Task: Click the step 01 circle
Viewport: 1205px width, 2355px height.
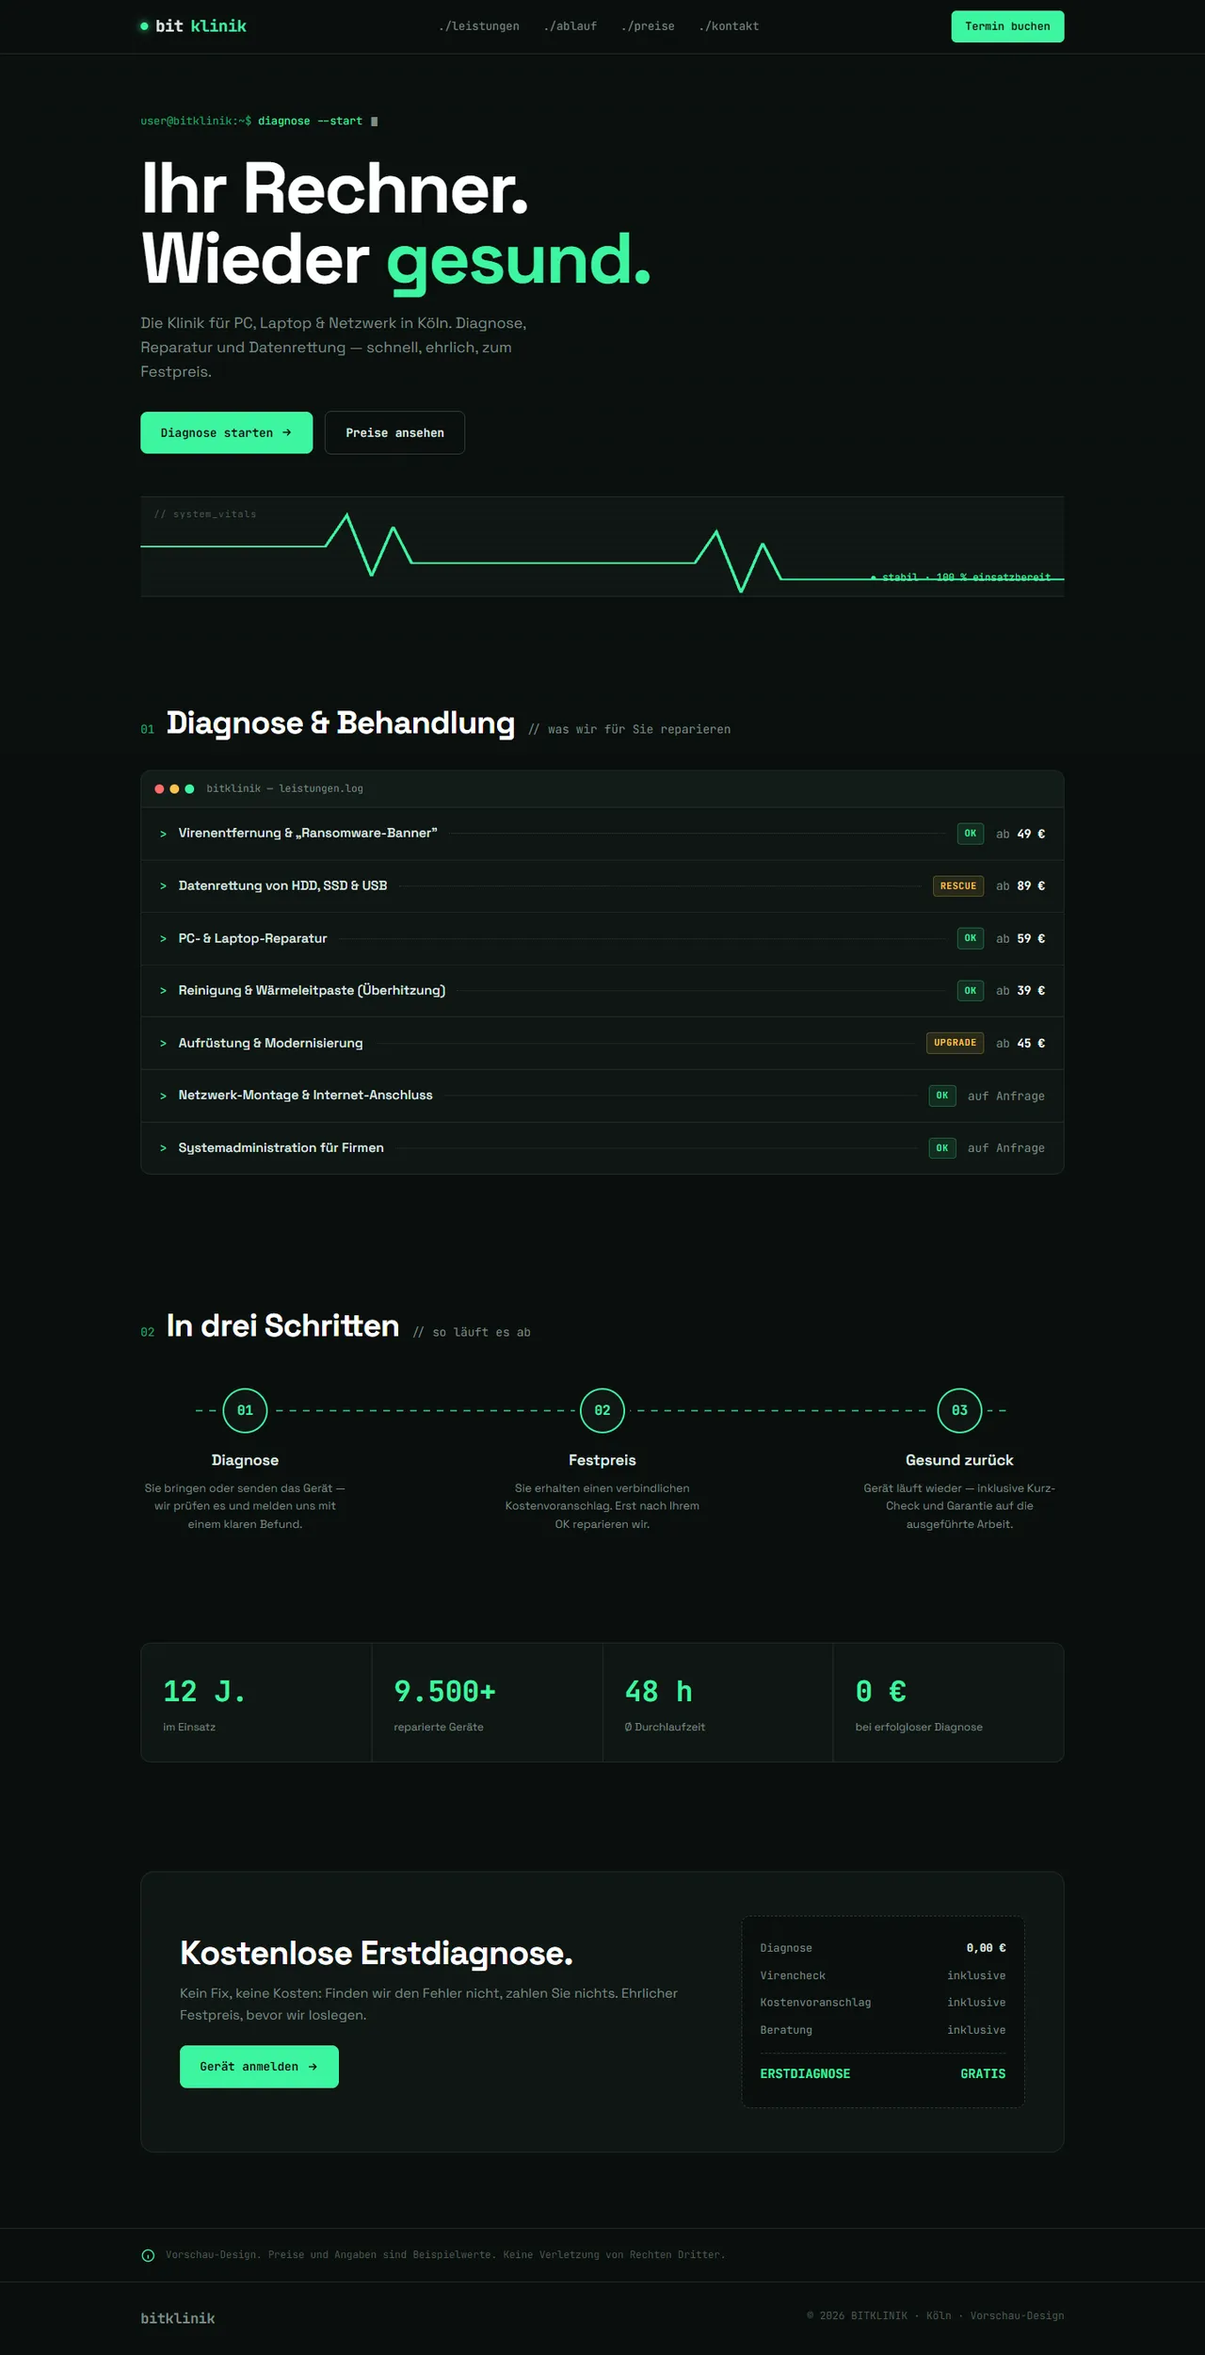Action: [x=245, y=1410]
